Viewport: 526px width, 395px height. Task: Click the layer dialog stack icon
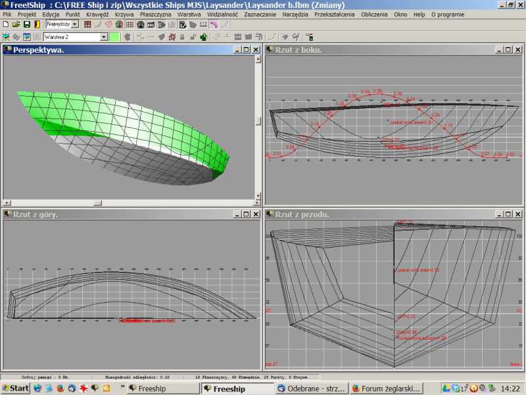[27, 37]
